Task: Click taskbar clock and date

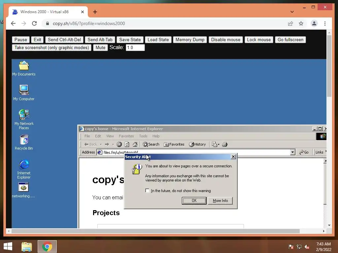Action: [x=323, y=247]
